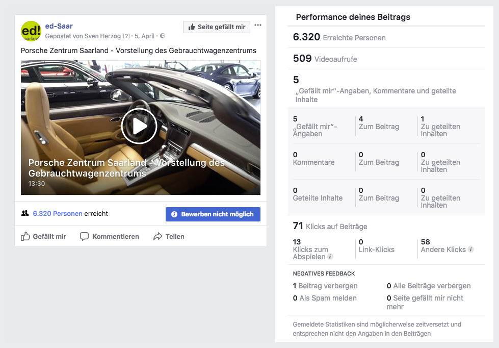Click the 13:30 video duration label

pyautogui.click(x=37, y=184)
